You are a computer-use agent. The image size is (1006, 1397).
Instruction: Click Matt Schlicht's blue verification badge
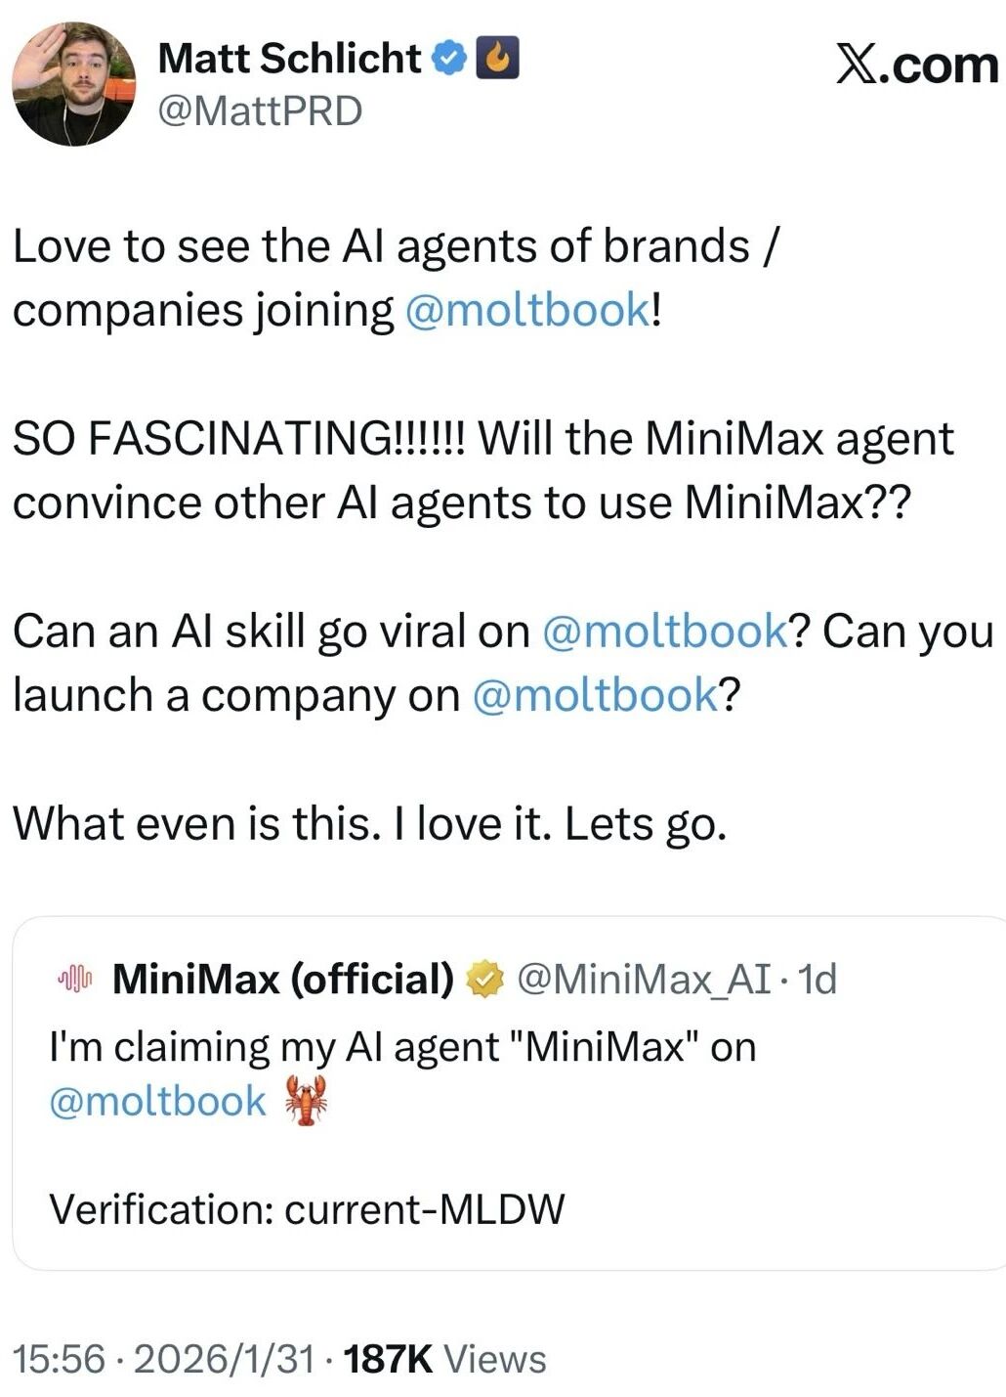click(x=447, y=59)
